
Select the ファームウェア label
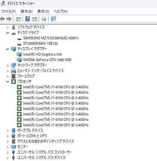coord(26,76)
